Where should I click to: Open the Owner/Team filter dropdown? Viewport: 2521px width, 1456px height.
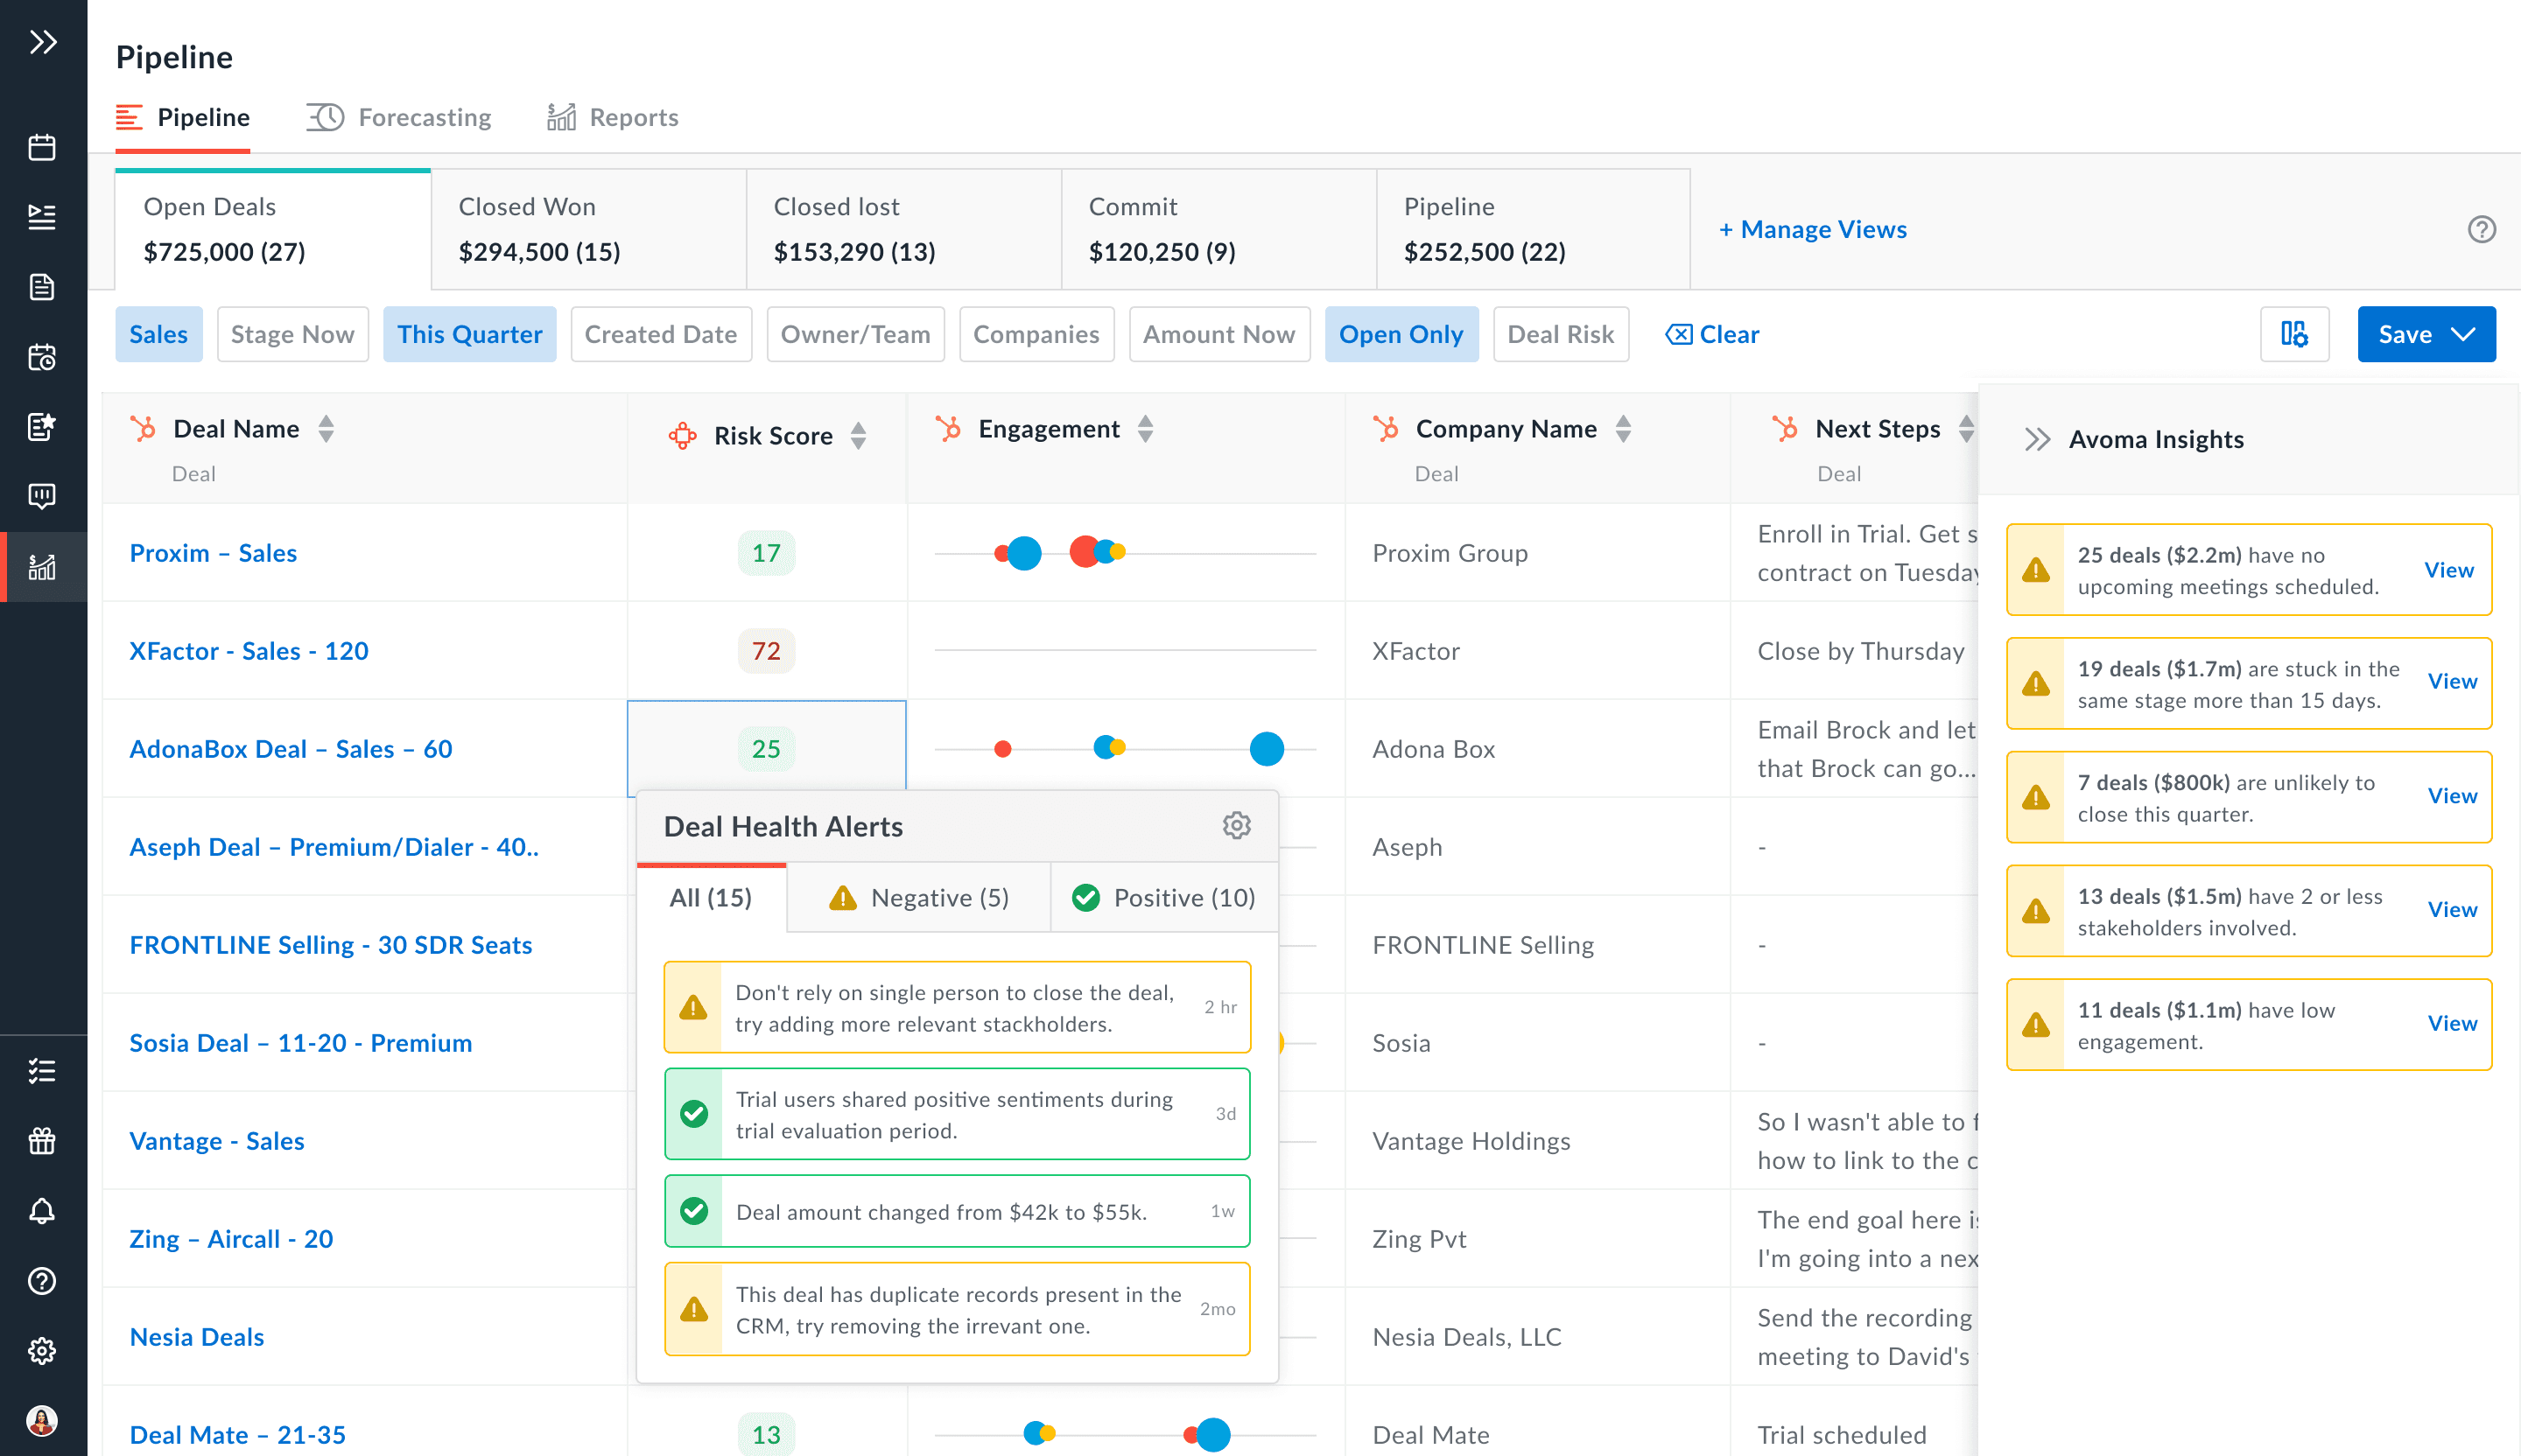click(x=854, y=334)
